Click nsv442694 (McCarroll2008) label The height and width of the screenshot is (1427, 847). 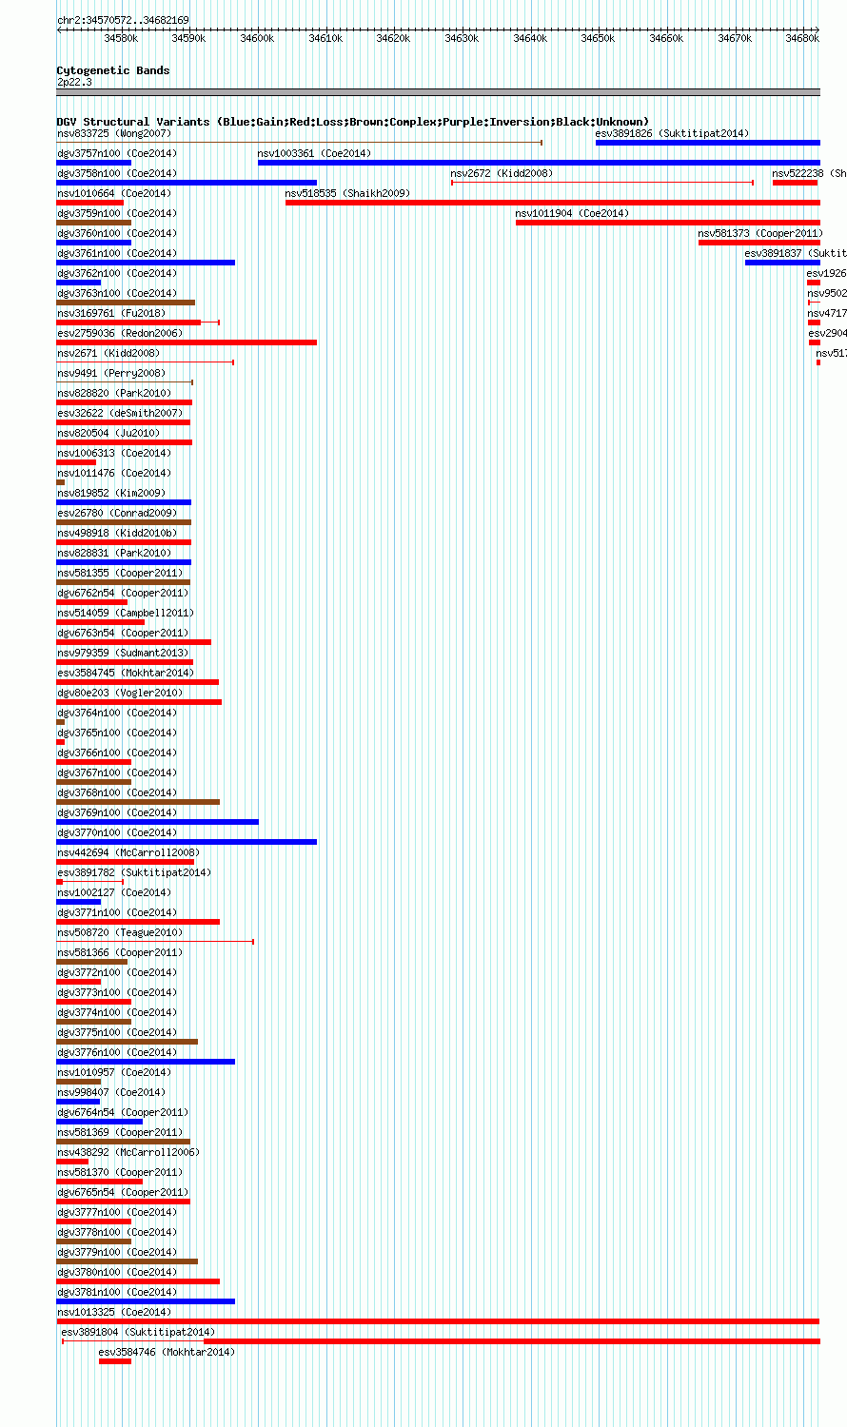[128, 852]
